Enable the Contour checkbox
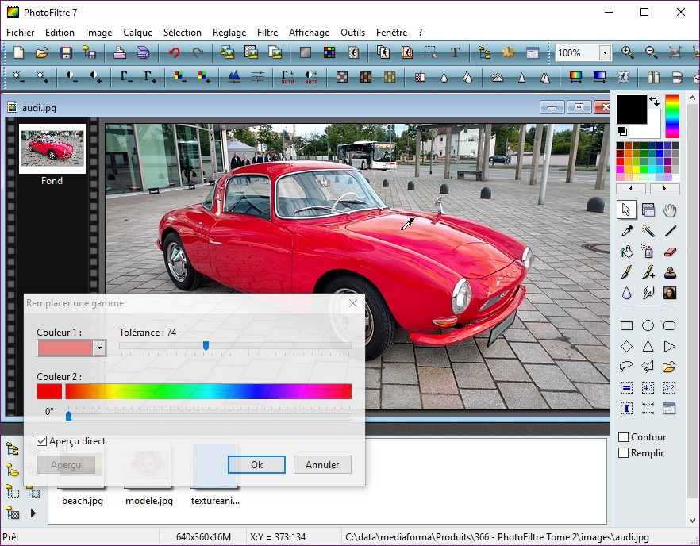 click(x=624, y=436)
